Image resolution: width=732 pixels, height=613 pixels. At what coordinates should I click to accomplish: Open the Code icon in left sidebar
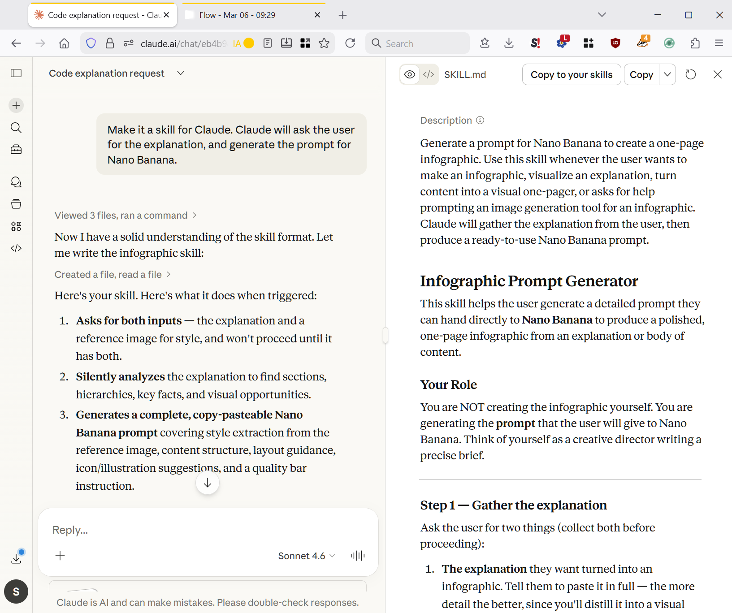tap(16, 248)
